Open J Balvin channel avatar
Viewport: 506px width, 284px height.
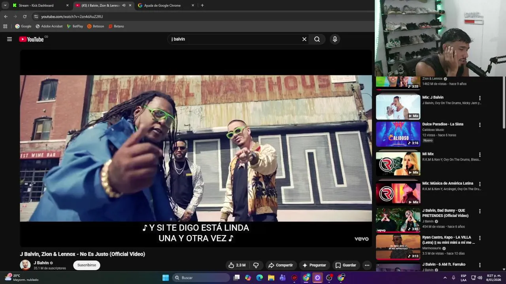coord(25,265)
